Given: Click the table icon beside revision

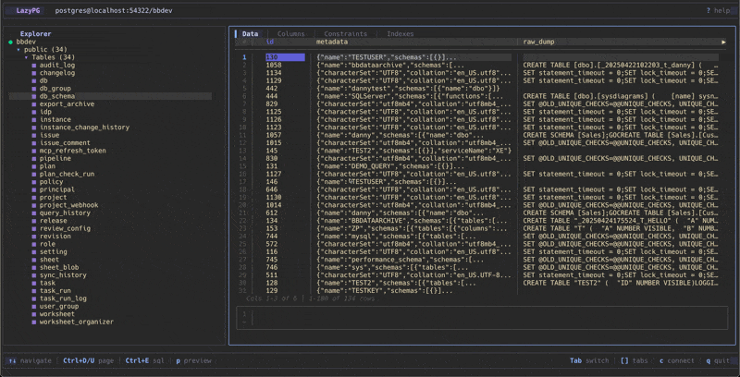Looking at the screenshot, I should tap(34, 237).
